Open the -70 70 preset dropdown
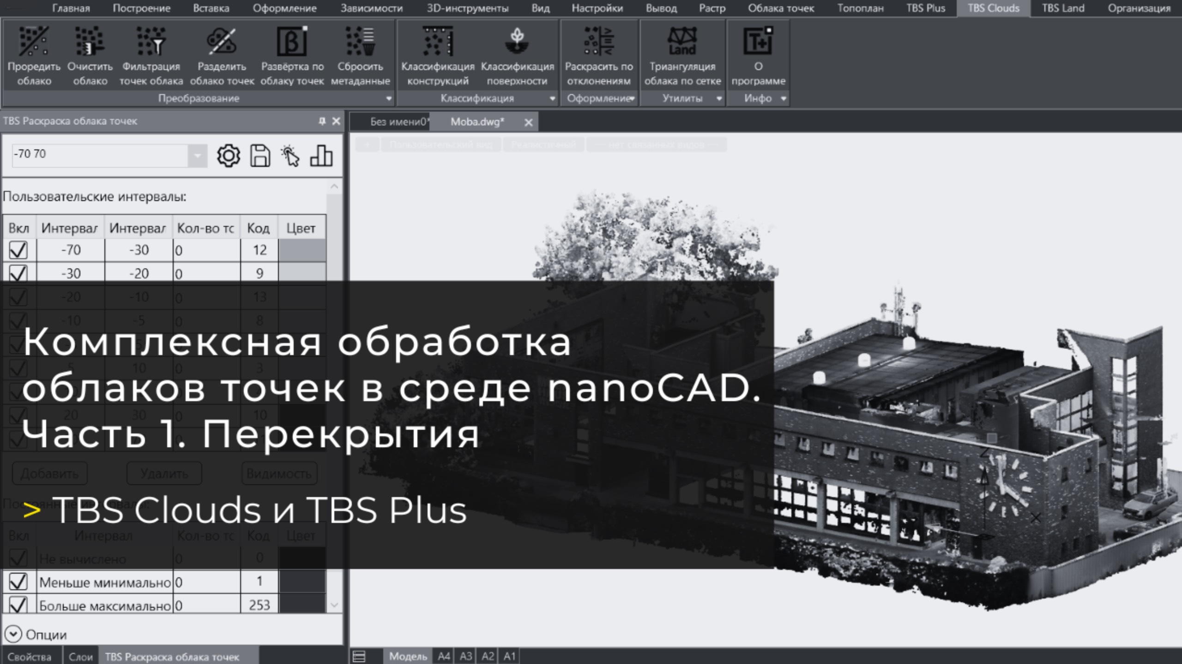The width and height of the screenshot is (1182, 664). pos(198,155)
